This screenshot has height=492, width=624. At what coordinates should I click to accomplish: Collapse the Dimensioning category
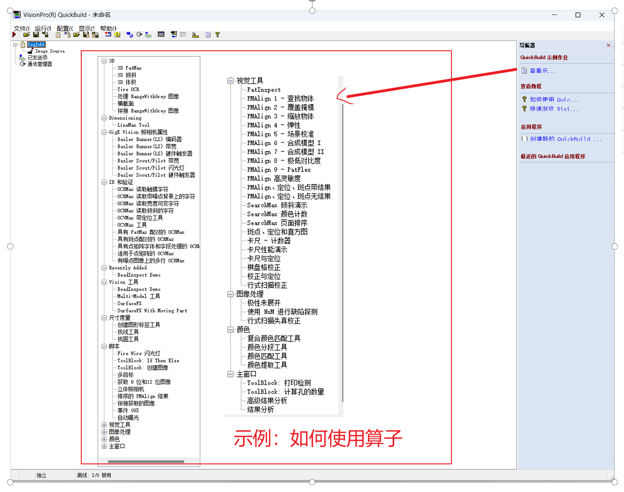(104, 118)
